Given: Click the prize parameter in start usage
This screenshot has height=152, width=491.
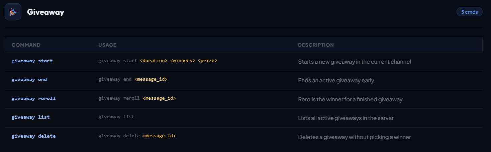Looking at the screenshot, I should [207, 61].
